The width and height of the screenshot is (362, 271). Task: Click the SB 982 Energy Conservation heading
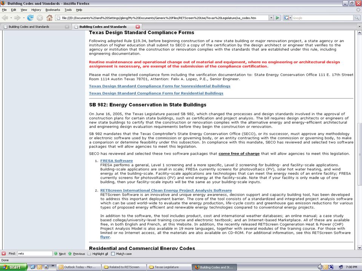(148, 105)
